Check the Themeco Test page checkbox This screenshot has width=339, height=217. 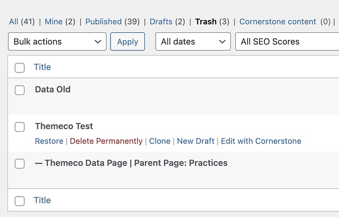(x=20, y=127)
